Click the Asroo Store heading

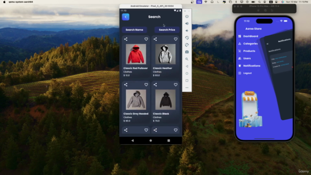pyautogui.click(x=254, y=29)
